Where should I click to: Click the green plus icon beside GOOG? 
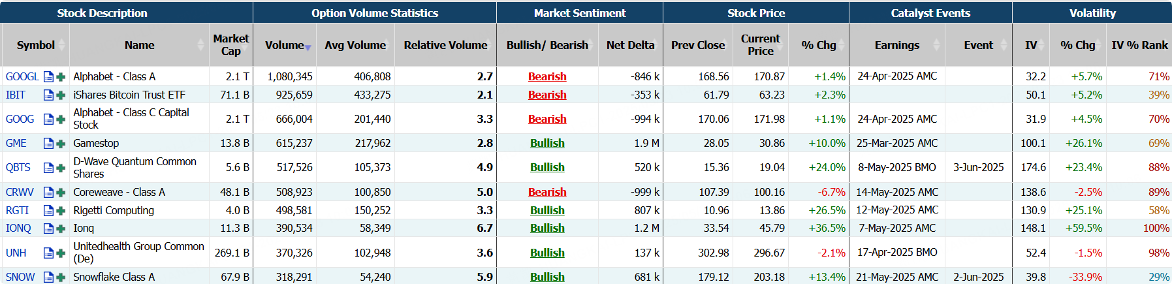pos(61,119)
